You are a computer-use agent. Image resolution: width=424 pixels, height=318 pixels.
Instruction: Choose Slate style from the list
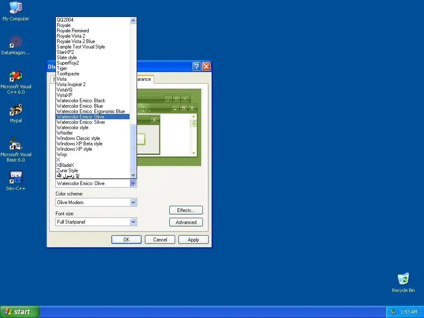[93, 58]
